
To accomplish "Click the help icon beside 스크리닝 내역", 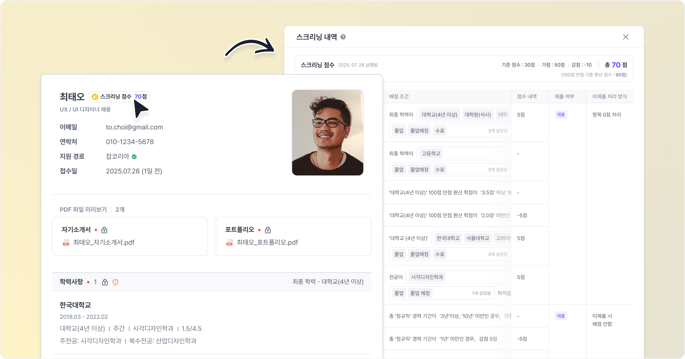I will tap(343, 37).
